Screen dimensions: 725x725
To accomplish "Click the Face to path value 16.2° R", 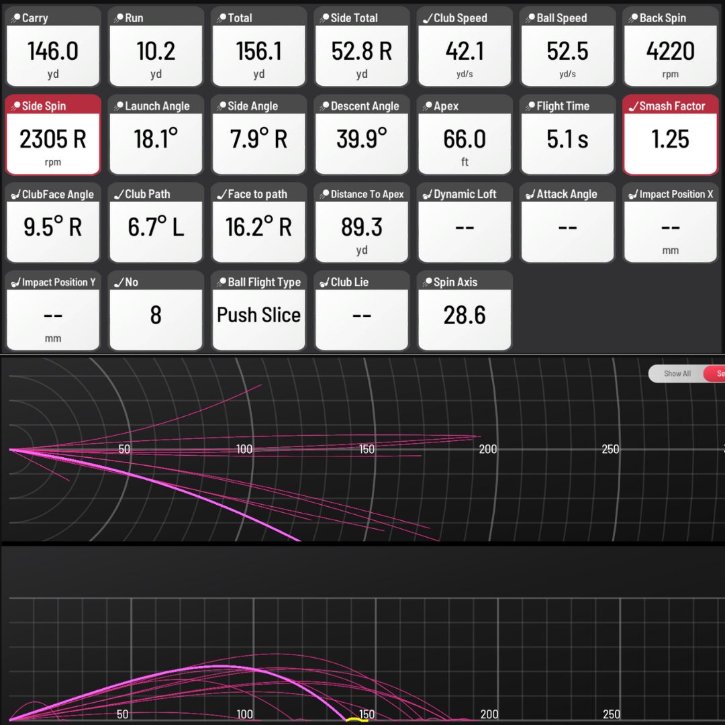I will [x=259, y=227].
